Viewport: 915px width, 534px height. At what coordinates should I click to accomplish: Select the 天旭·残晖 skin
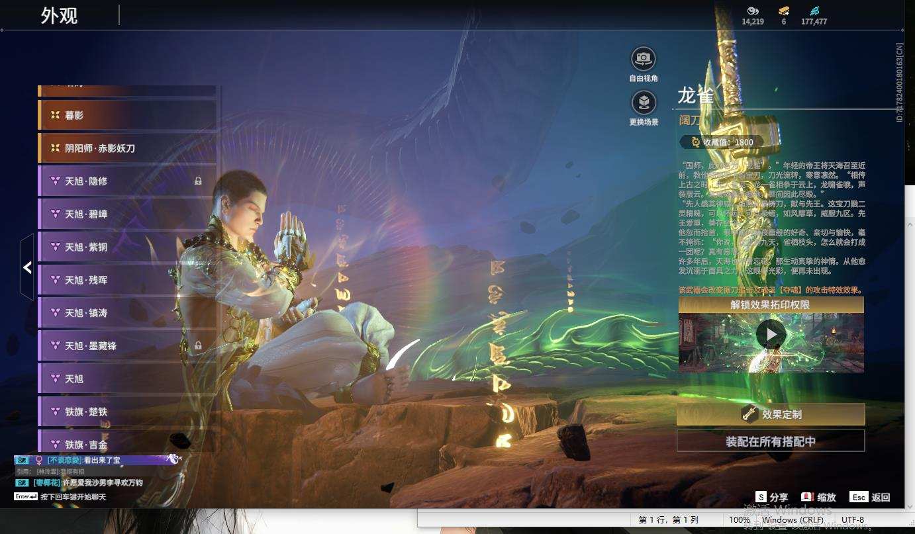point(128,280)
